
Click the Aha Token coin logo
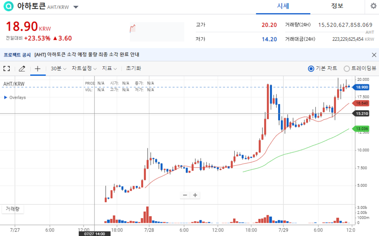(9, 6)
